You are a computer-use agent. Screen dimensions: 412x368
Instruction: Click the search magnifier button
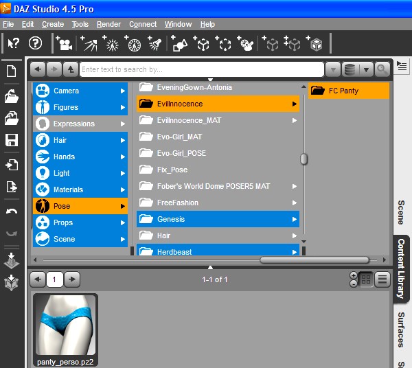click(382, 69)
